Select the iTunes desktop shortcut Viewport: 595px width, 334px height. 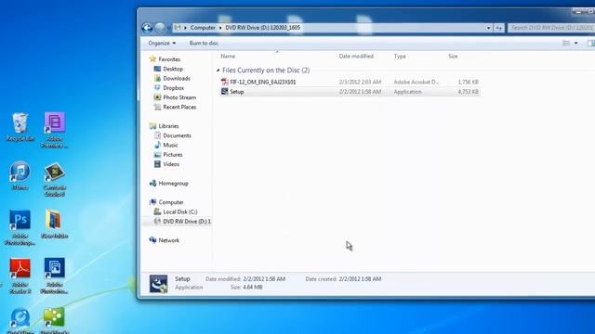click(20, 175)
